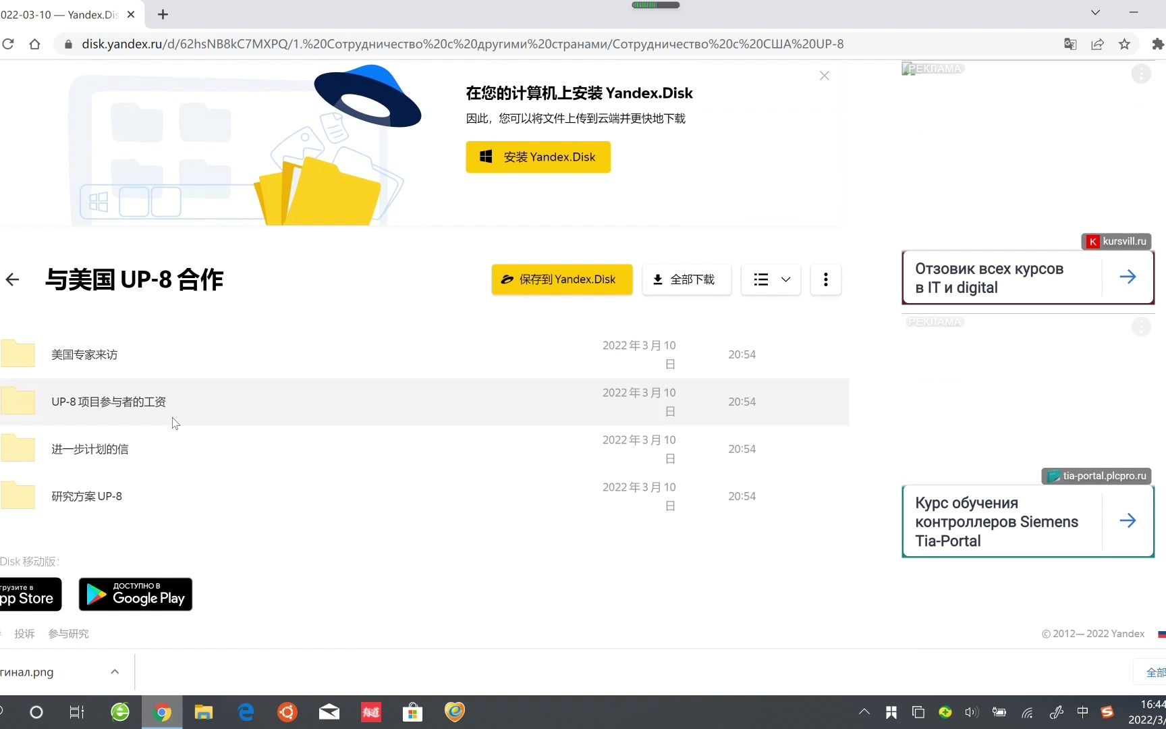1166x729 pixels.
Task: Click the translate page icon in address bar
Action: (x=1070, y=44)
